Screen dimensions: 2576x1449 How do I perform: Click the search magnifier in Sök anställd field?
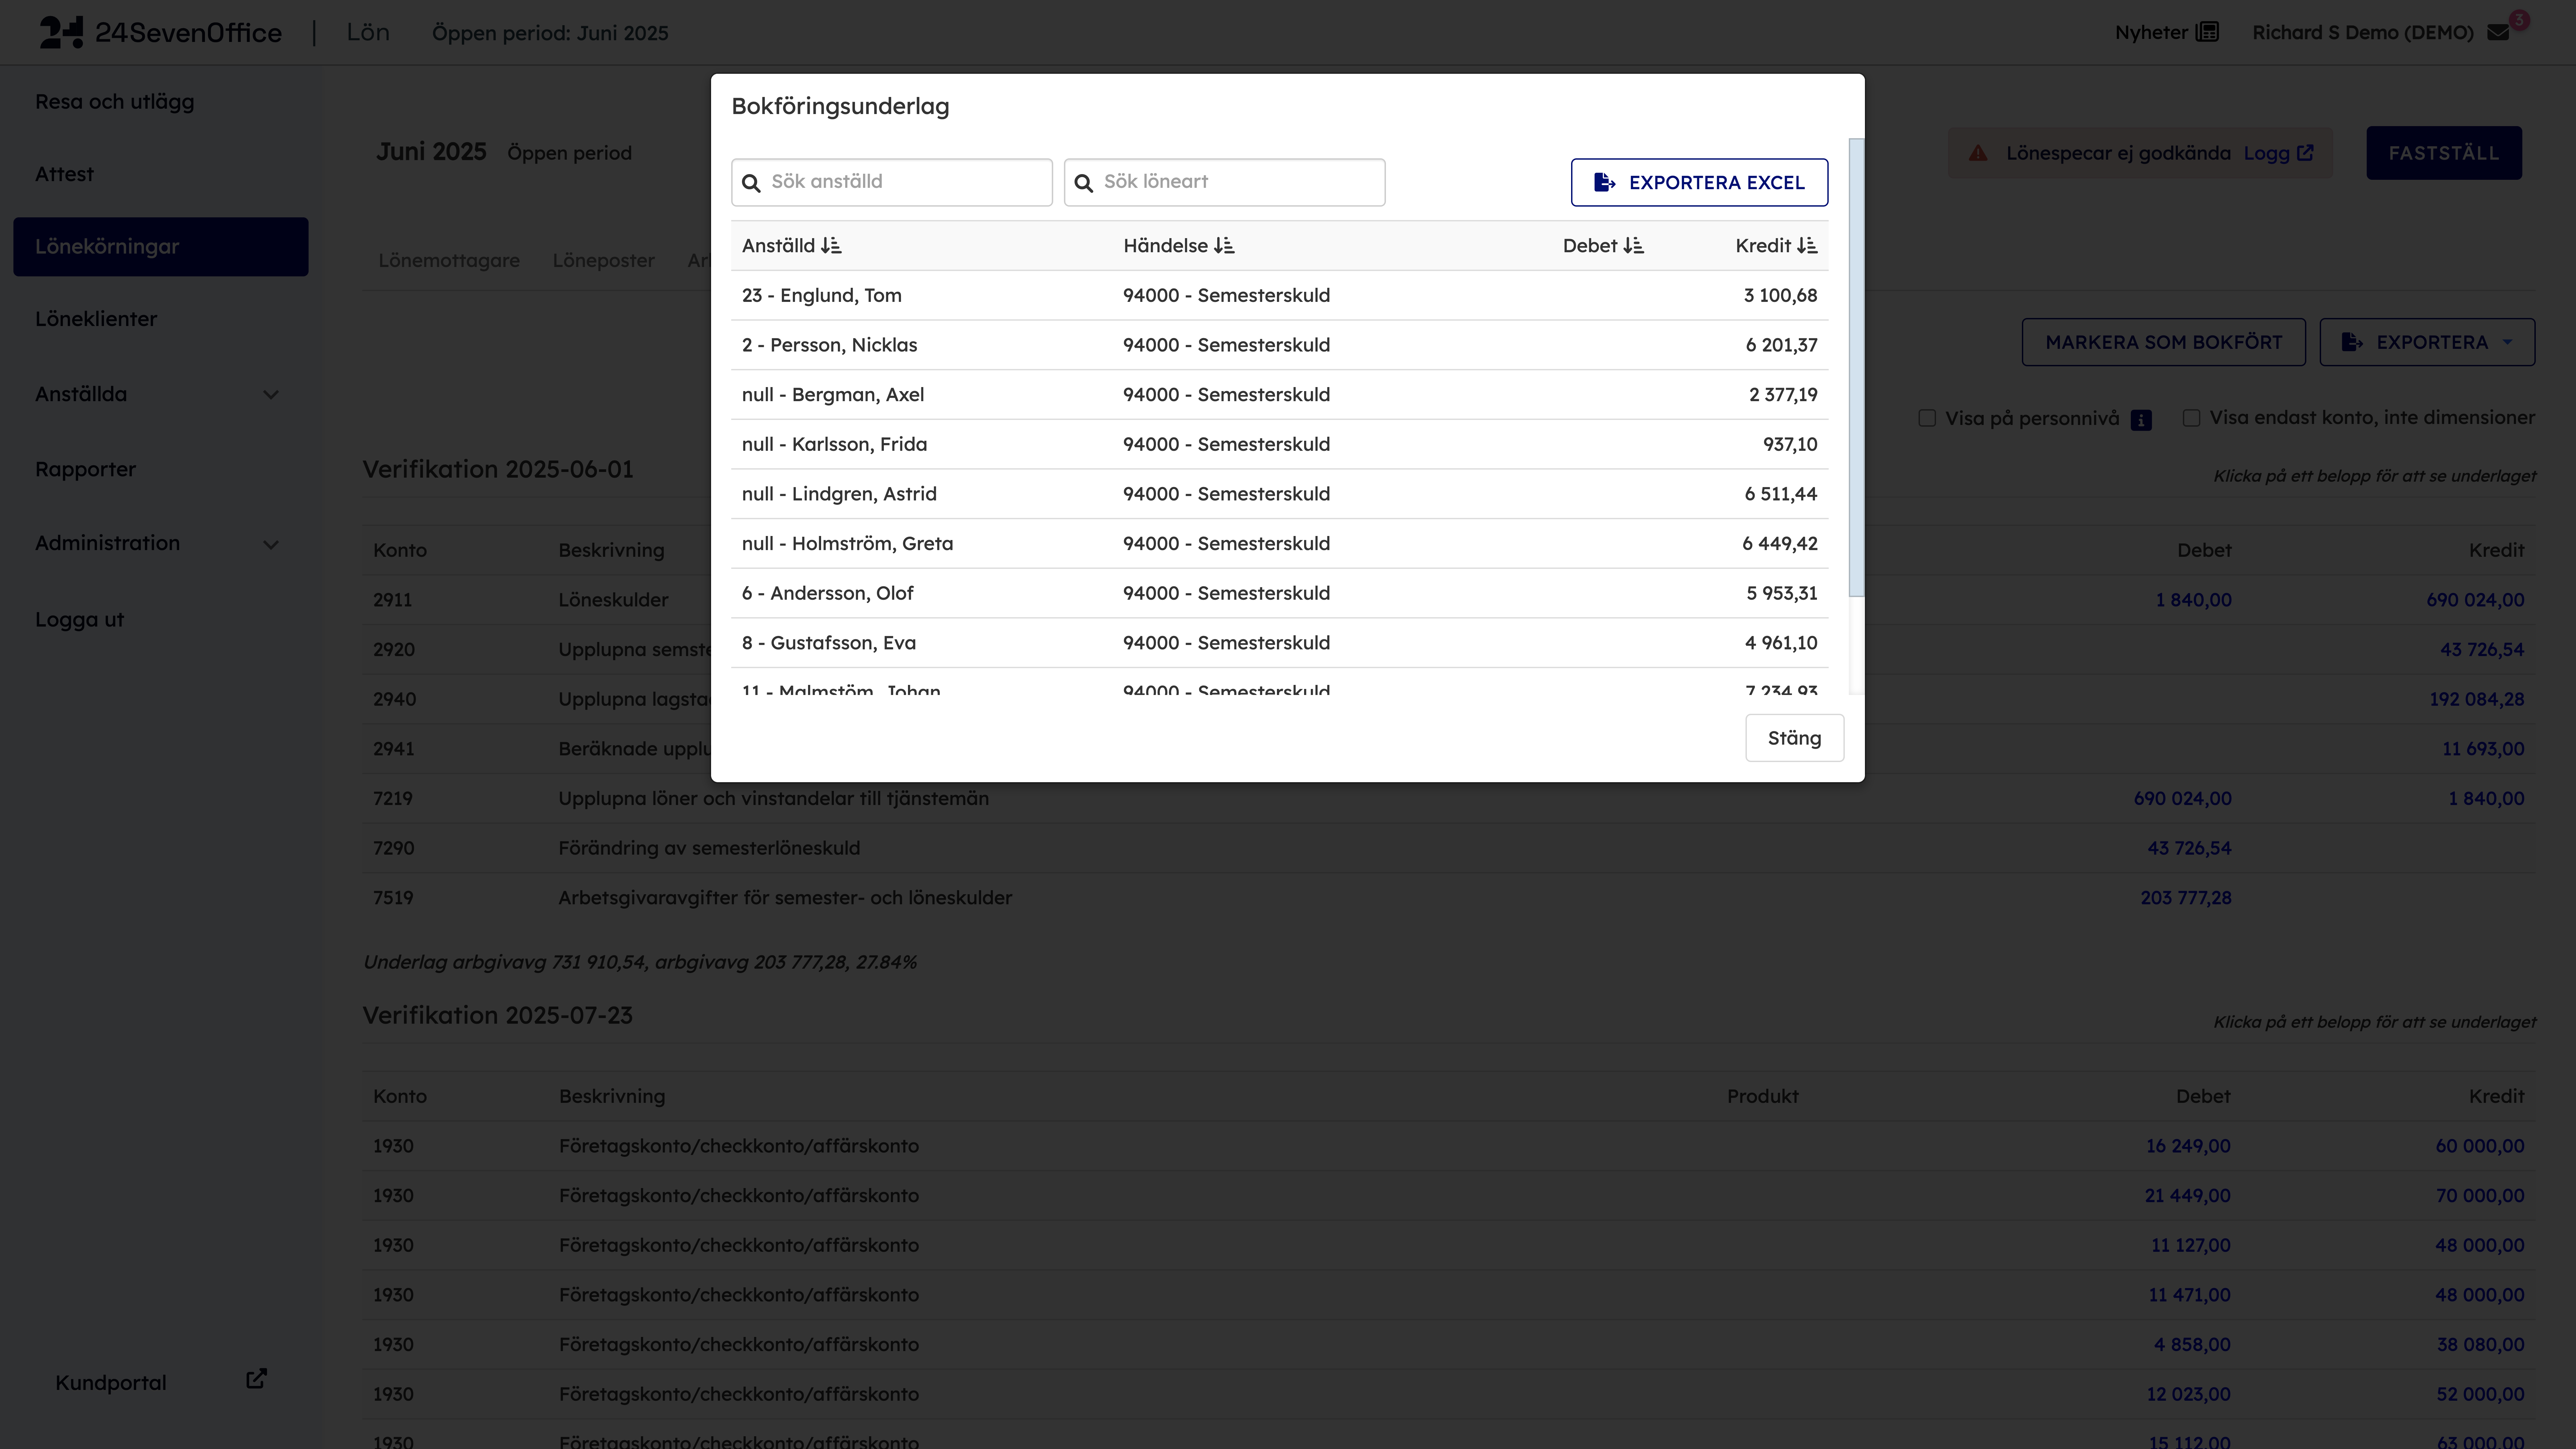pos(751,183)
